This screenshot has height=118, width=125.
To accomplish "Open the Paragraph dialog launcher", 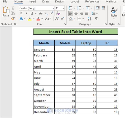I will coord(106,24).
